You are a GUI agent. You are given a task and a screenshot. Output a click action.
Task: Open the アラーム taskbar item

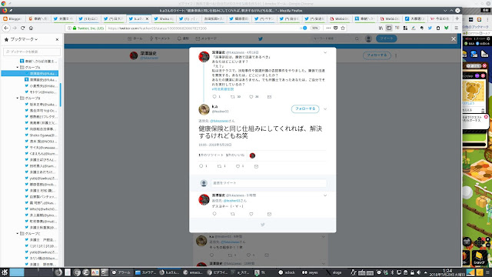(x=121, y=272)
